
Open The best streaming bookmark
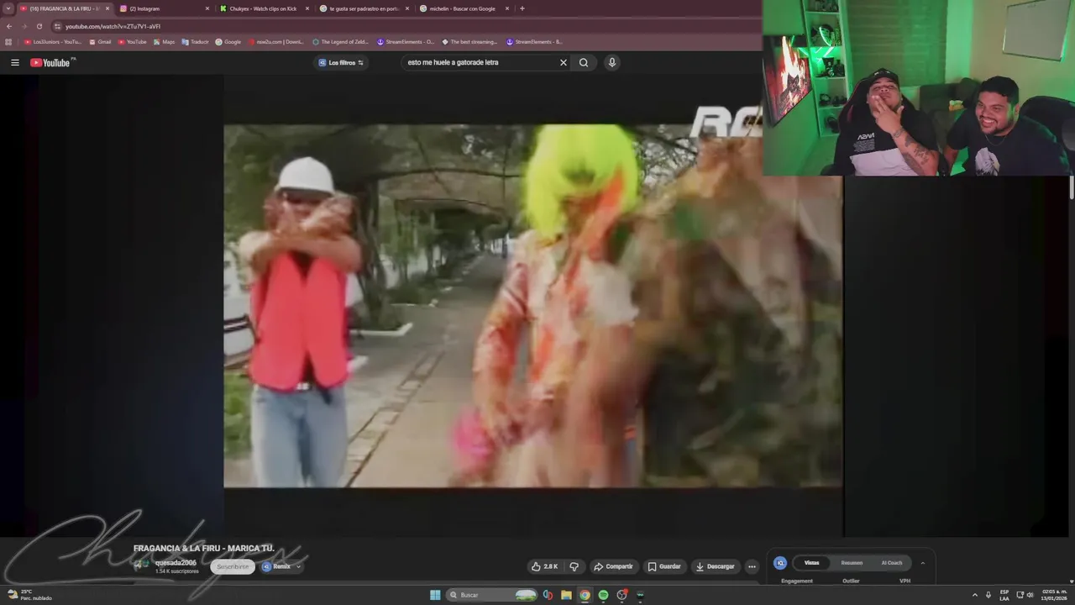pyautogui.click(x=470, y=41)
